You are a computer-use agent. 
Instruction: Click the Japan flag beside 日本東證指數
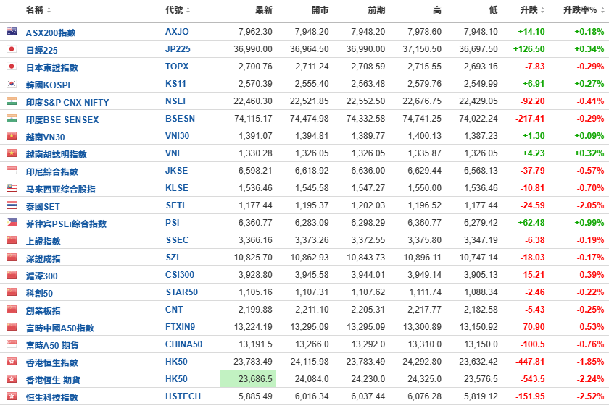(x=12, y=67)
